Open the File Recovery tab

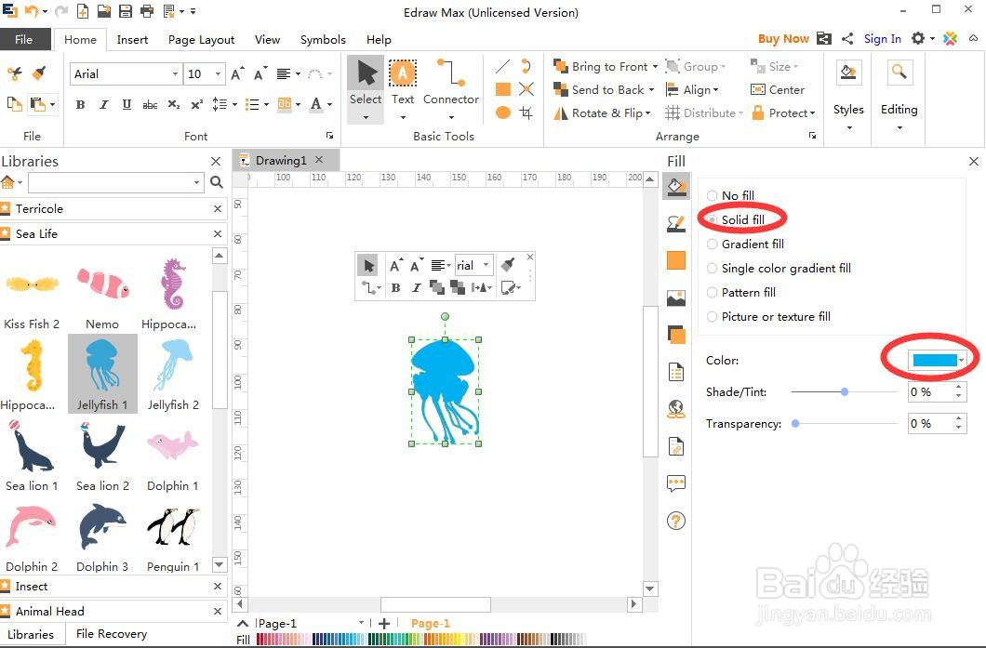[112, 633]
